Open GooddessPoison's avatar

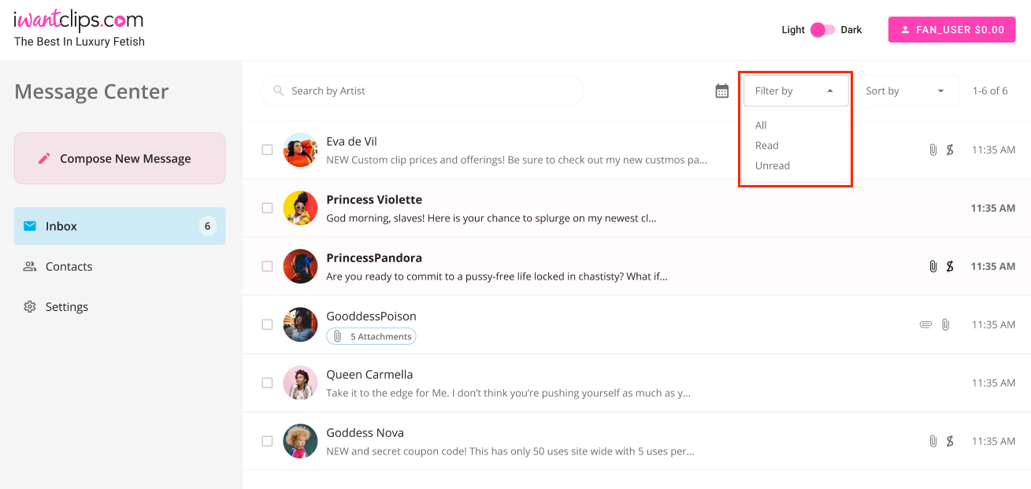coord(300,324)
